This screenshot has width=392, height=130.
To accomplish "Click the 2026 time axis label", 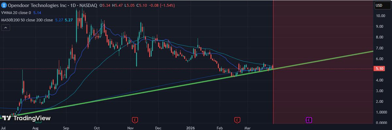I will (191, 128).
